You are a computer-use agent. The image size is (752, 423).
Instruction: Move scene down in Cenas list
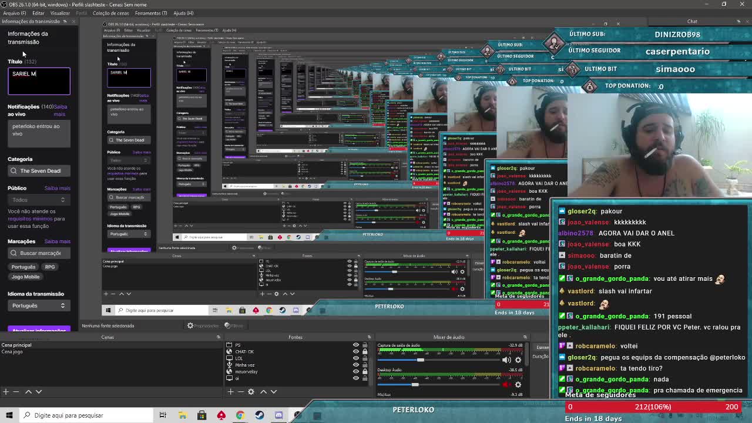click(x=39, y=391)
